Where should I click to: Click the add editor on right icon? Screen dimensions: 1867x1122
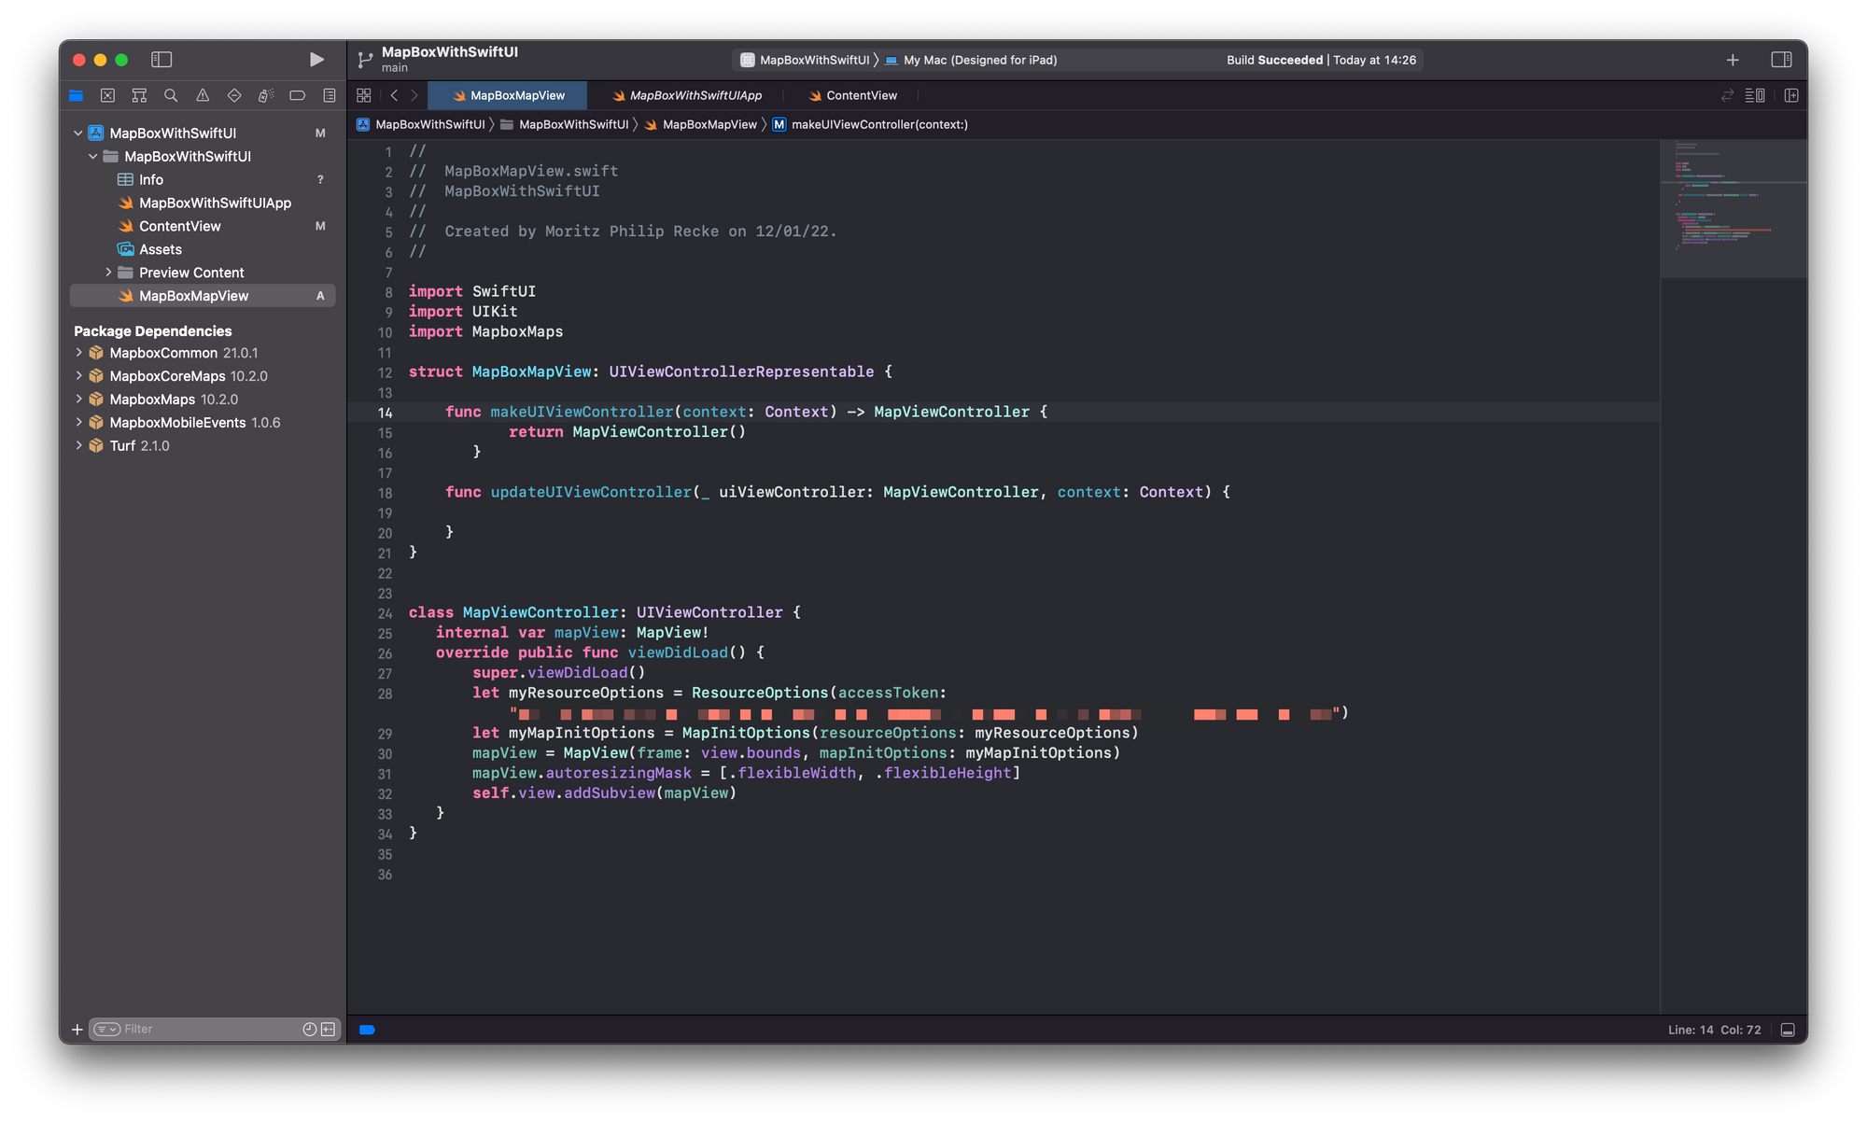click(x=1790, y=95)
